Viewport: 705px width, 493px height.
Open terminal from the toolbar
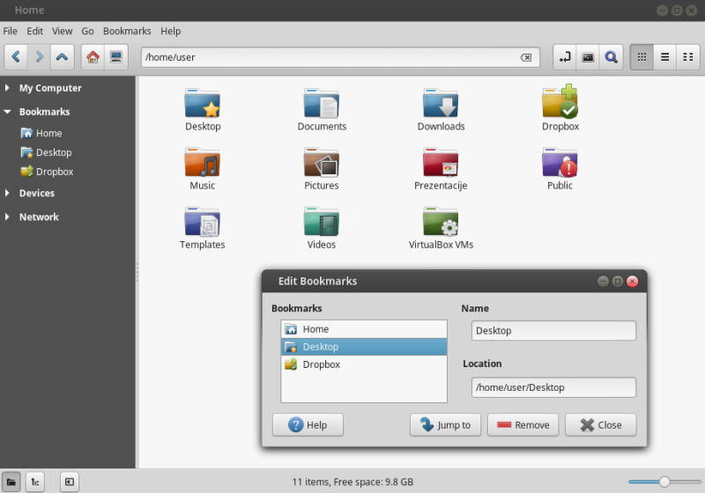pos(588,57)
